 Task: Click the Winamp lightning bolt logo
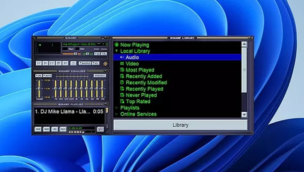coord(105,63)
